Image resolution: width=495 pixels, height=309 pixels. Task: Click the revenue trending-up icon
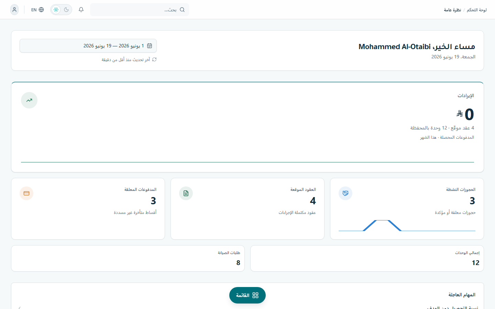click(x=29, y=100)
